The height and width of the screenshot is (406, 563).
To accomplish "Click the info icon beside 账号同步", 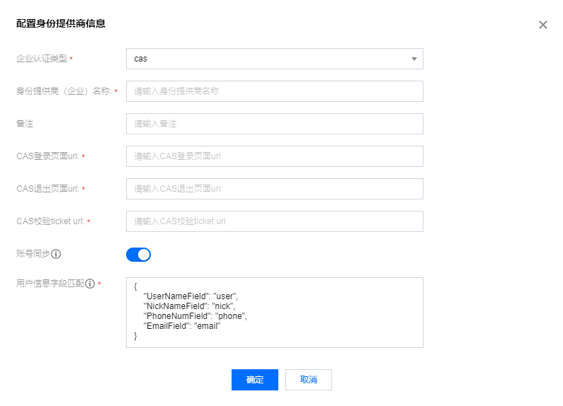I will point(56,253).
